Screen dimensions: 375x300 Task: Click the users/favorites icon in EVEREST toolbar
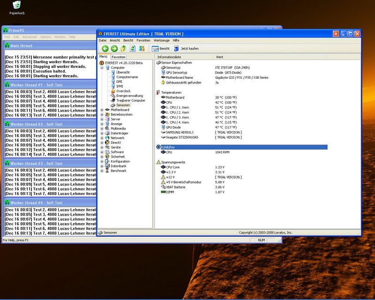pyautogui.click(x=142, y=49)
